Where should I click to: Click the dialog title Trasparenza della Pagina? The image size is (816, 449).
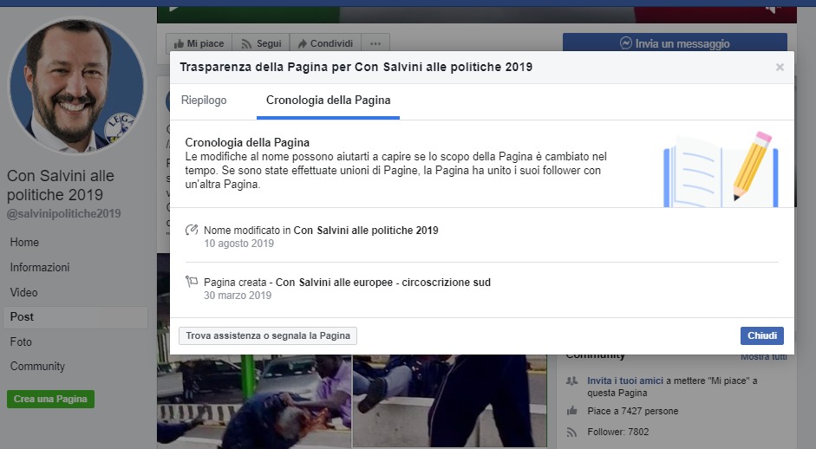[356, 67]
